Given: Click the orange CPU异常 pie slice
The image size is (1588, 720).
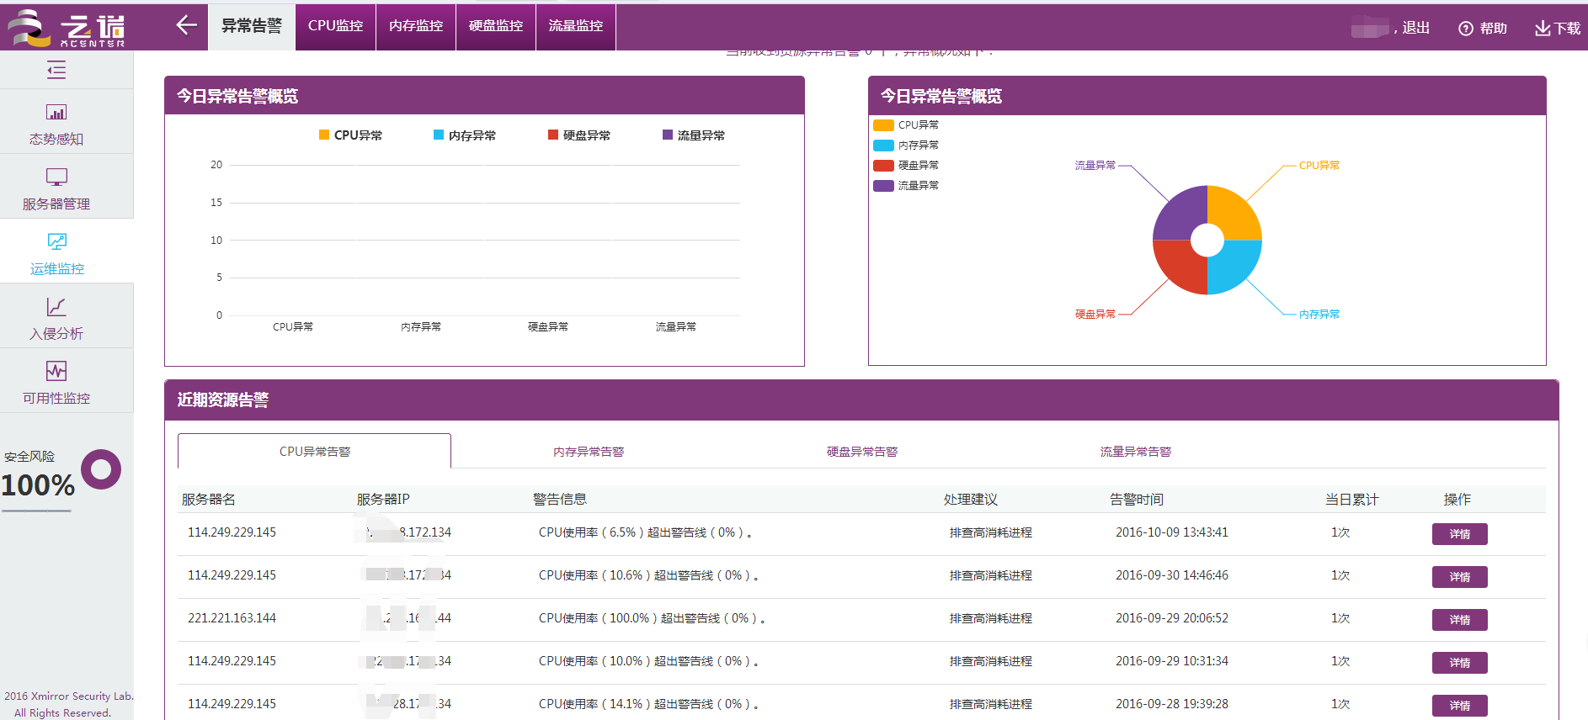Looking at the screenshot, I should coord(1234,214).
